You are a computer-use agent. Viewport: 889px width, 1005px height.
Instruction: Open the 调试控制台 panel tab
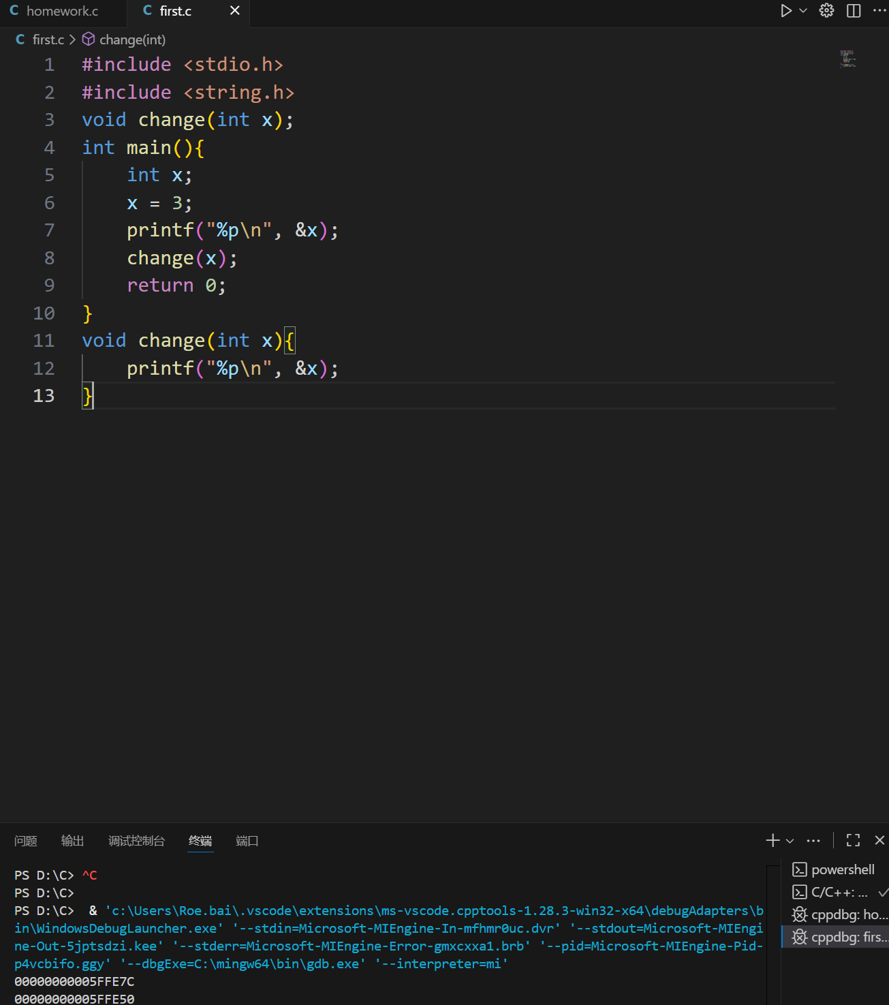point(136,841)
